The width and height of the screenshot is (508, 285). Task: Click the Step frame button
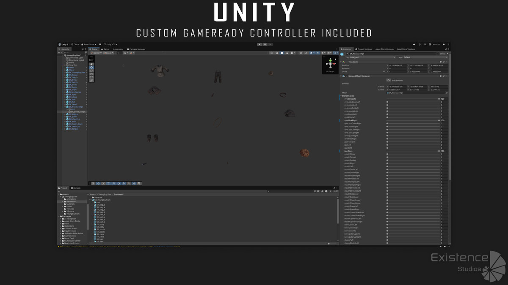tap(270, 44)
